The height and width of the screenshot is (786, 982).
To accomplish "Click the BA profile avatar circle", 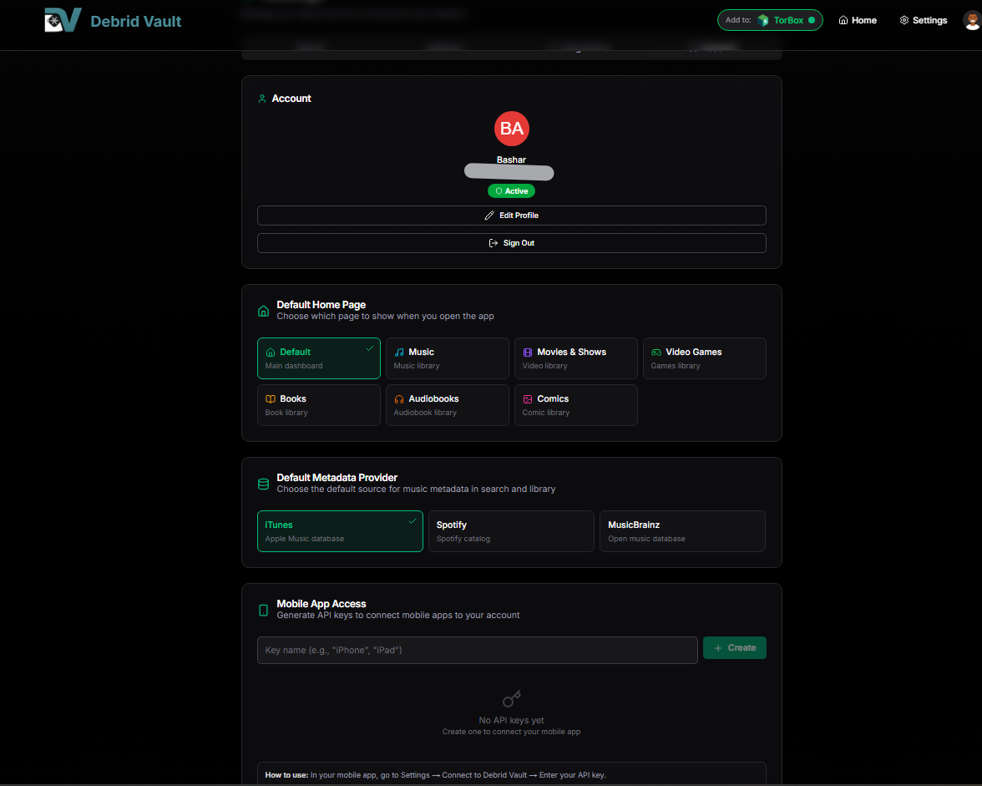I will coord(511,129).
